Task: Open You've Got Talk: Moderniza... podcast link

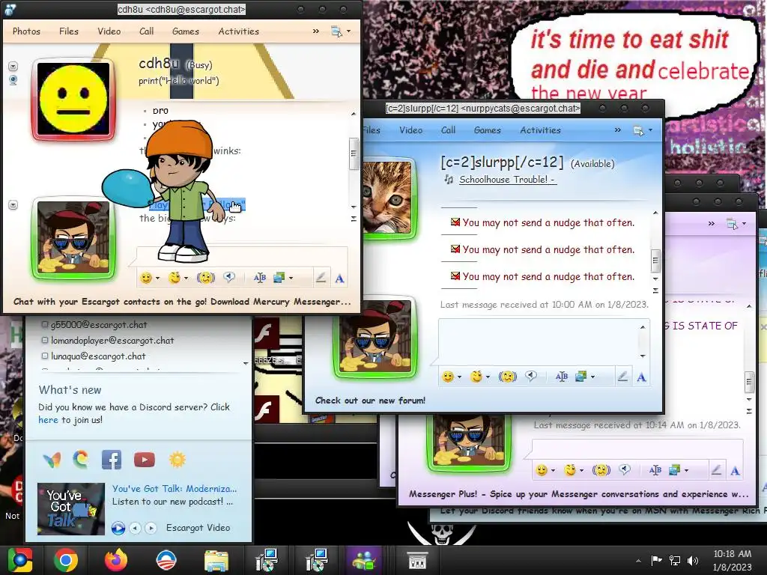Action: pyautogui.click(x=174, y=488)
